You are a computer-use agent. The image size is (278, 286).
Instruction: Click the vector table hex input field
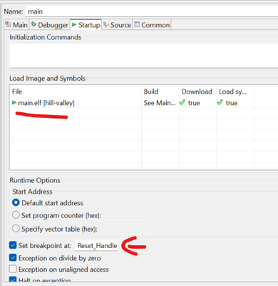coord(126,229)
